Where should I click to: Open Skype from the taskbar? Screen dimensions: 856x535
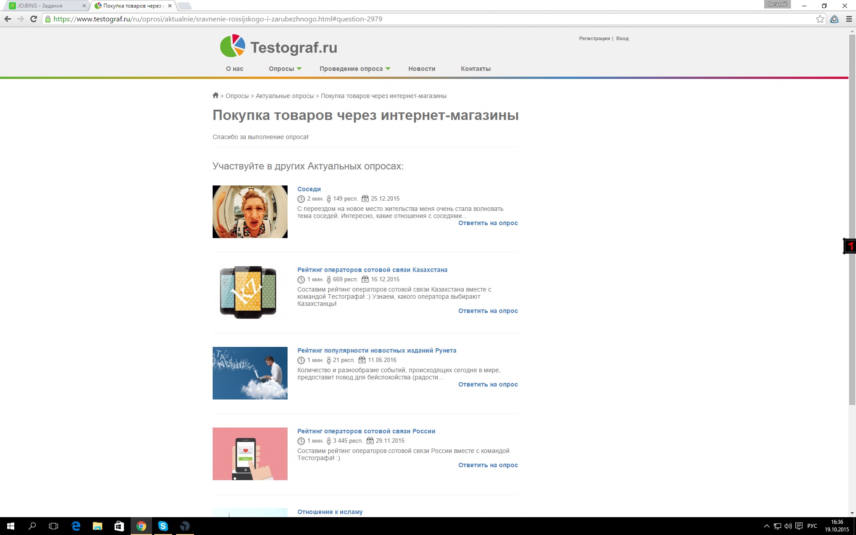coord(163,526)
